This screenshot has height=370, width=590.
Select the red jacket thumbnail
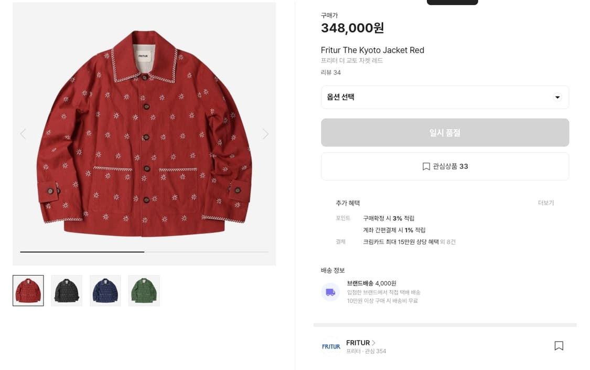(x=28, y=291)
